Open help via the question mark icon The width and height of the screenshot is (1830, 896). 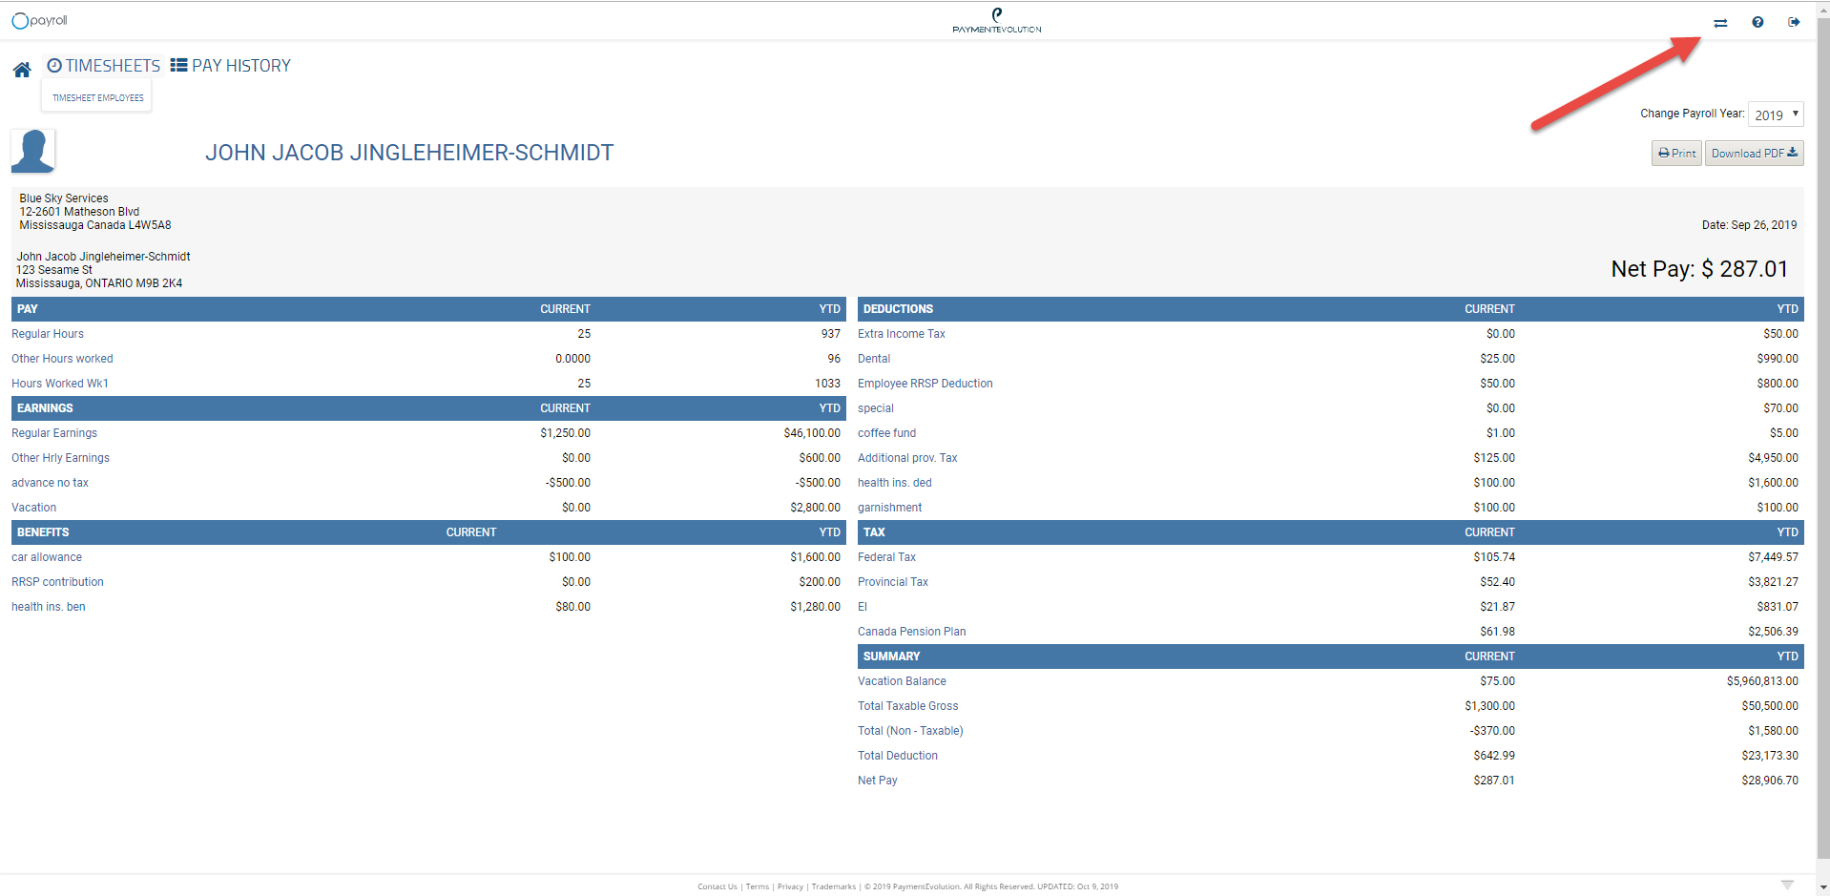click(1757, 22)
